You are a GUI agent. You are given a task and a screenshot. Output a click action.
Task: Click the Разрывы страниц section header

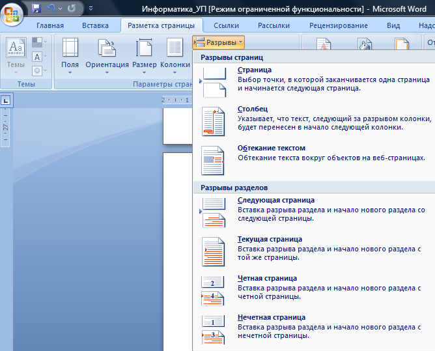click(x=314, y=57)
